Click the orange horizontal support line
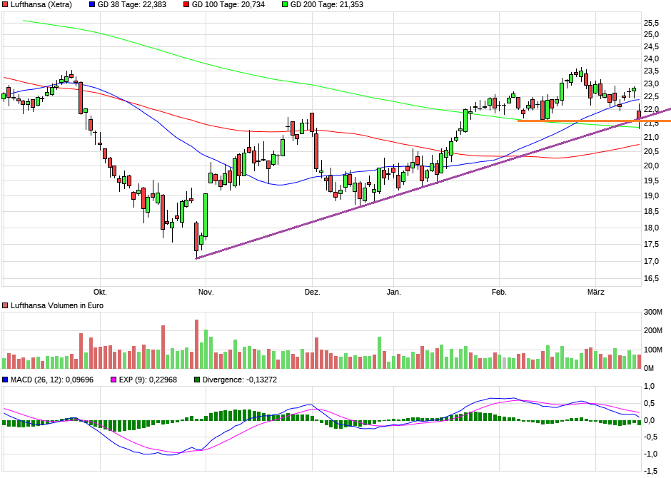 [x=594, y=121]
